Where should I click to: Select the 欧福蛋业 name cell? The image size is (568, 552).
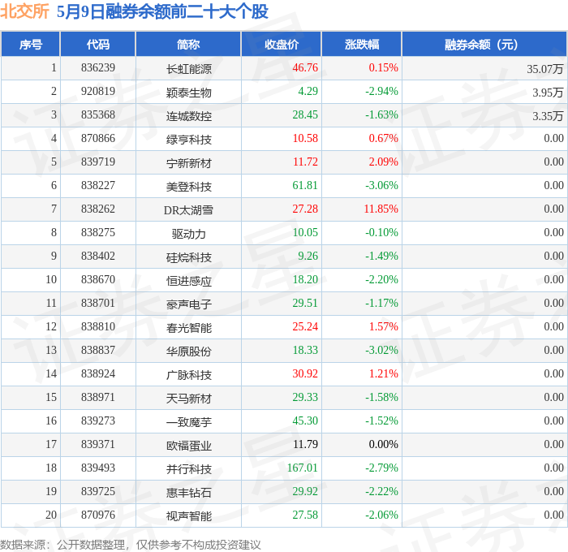(189, 446)
